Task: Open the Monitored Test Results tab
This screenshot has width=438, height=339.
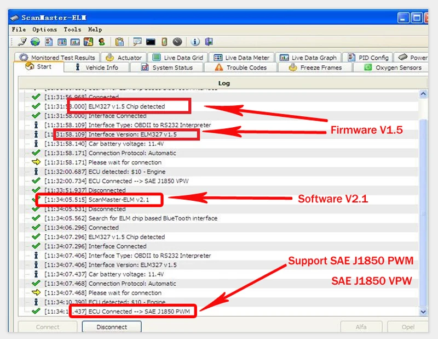Action: [57, 58]
